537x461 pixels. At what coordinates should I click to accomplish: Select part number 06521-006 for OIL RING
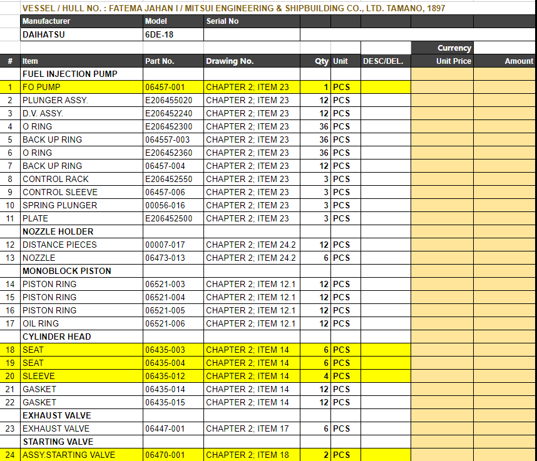click(173, 323)
